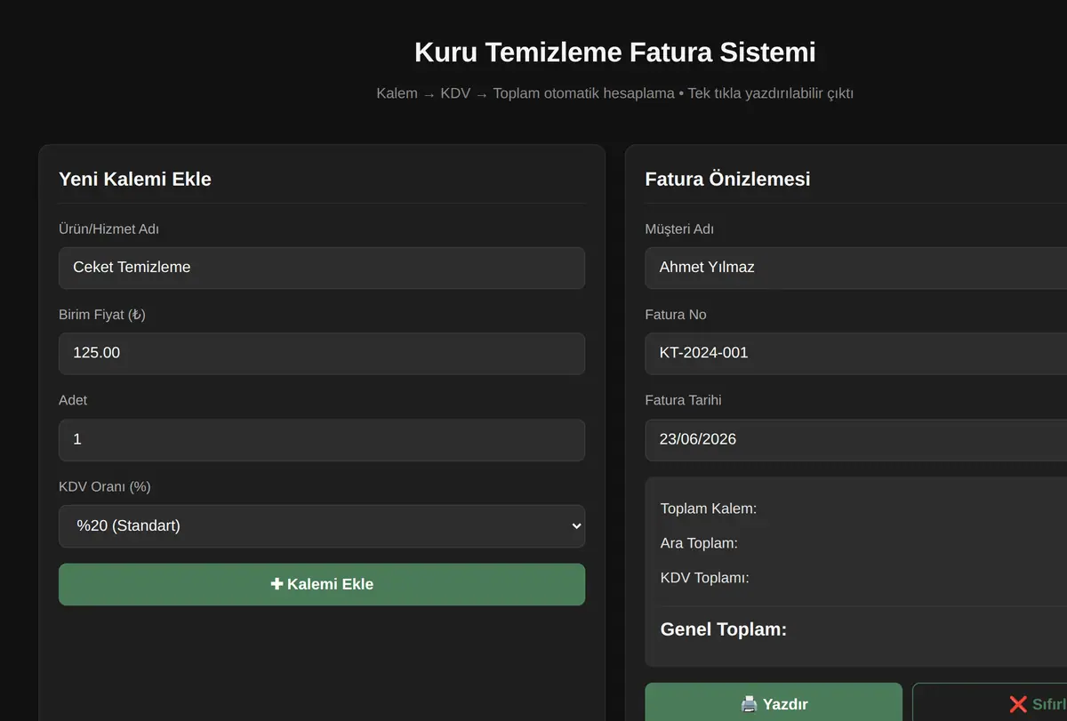Select the Yeni Kalemi Ekle panel title

[135, 179]
